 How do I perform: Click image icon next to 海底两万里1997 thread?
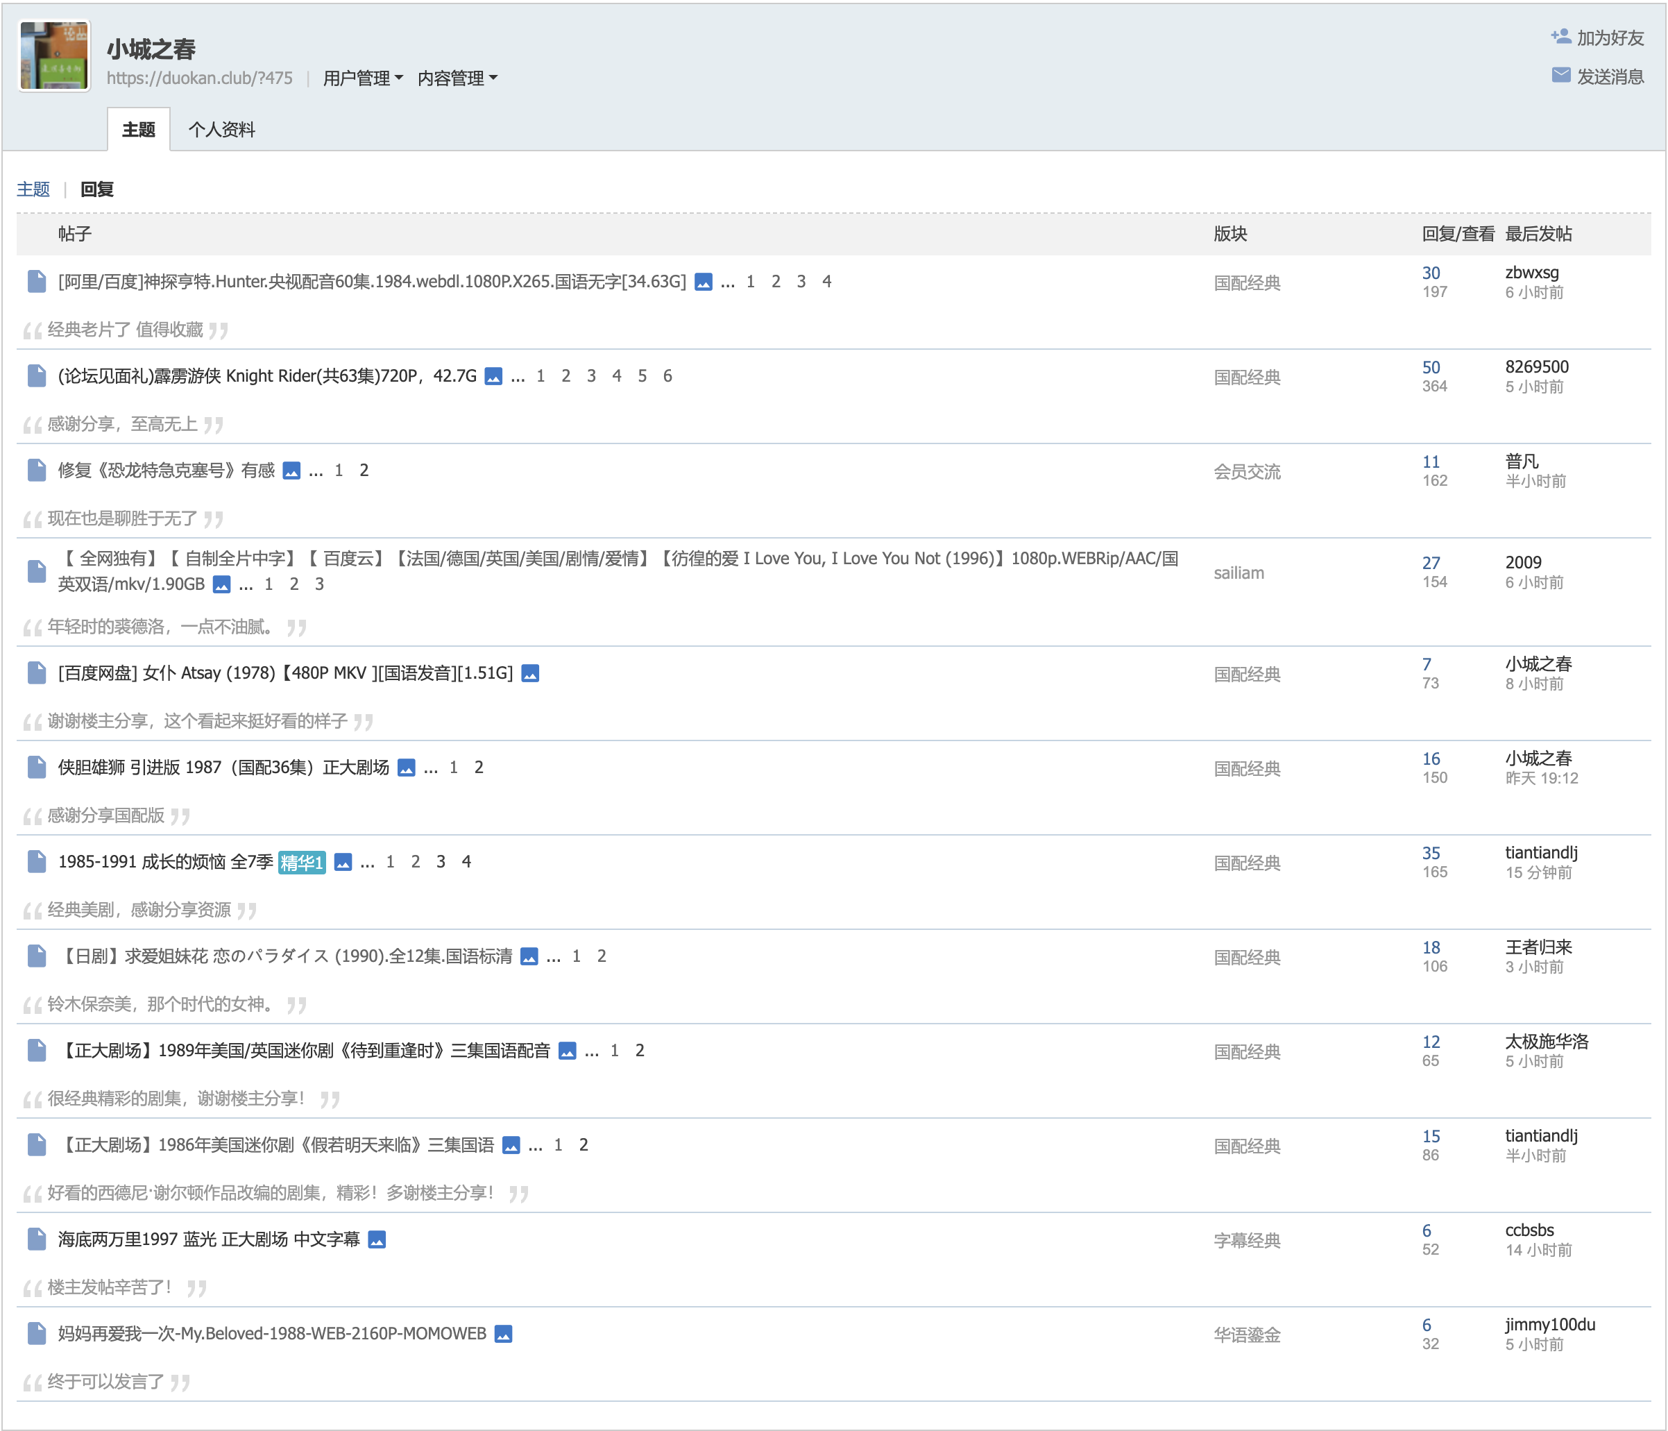coord(377,1239)
